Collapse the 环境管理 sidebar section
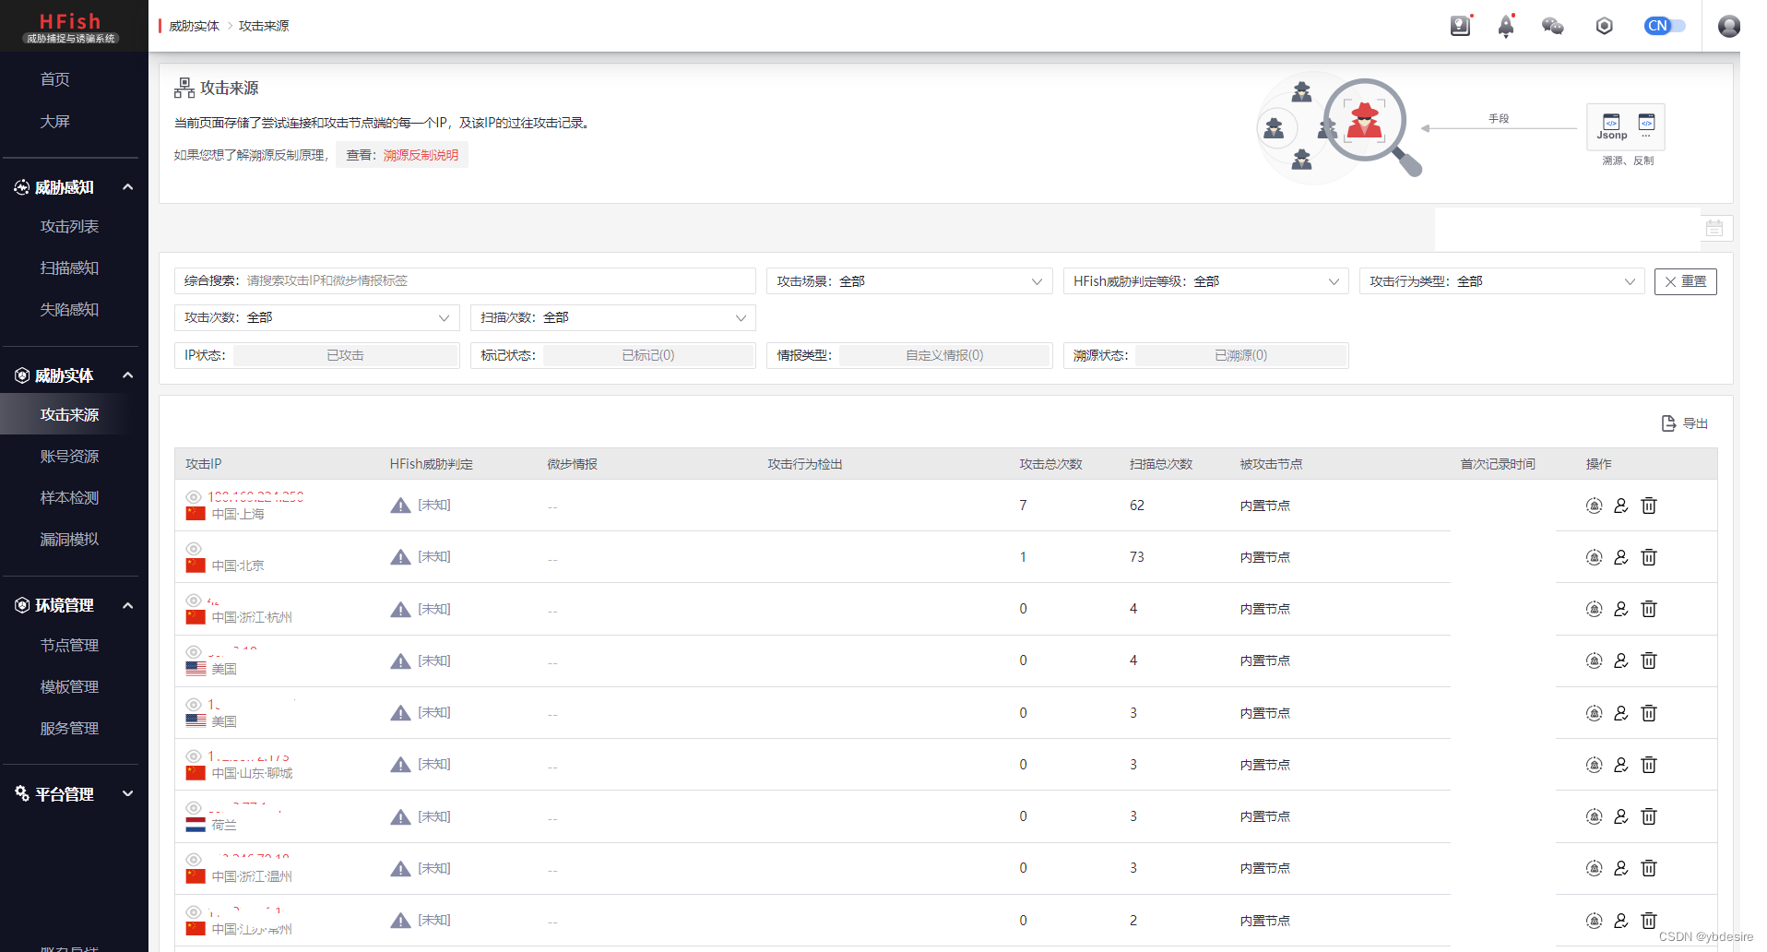This screenshot has height=952, width=1767. pos(128,605)
